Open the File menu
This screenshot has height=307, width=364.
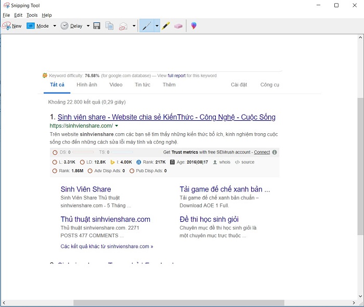(6, 15)
